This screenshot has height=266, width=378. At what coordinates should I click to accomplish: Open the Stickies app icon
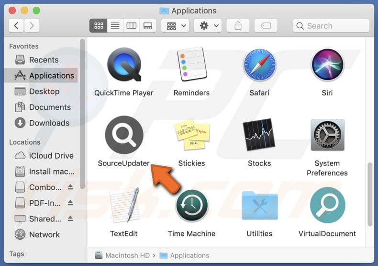[192, 134]
